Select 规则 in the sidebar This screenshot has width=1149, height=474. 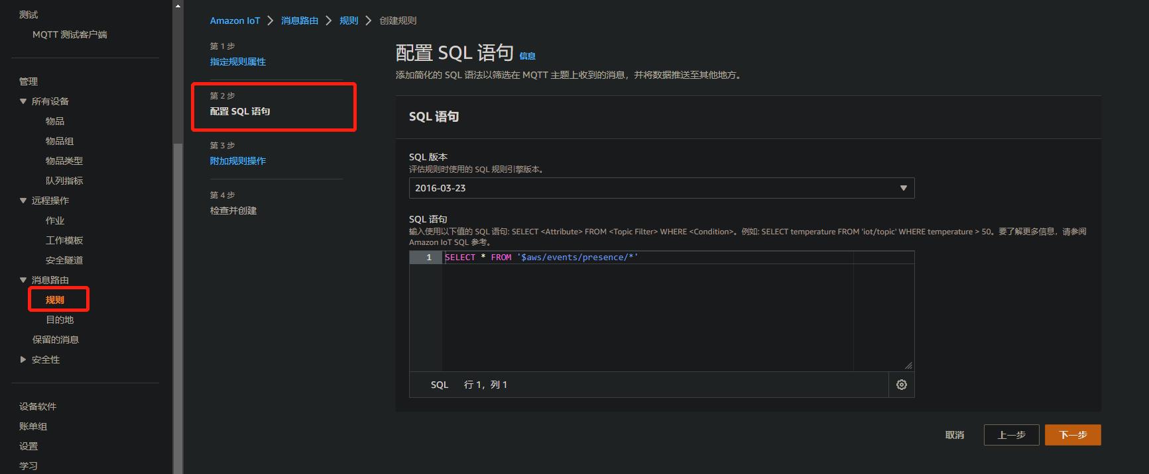pos(55,300)
